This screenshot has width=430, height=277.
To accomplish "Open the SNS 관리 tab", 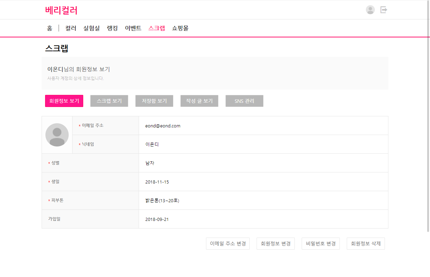I will click(x=244, y=101).
